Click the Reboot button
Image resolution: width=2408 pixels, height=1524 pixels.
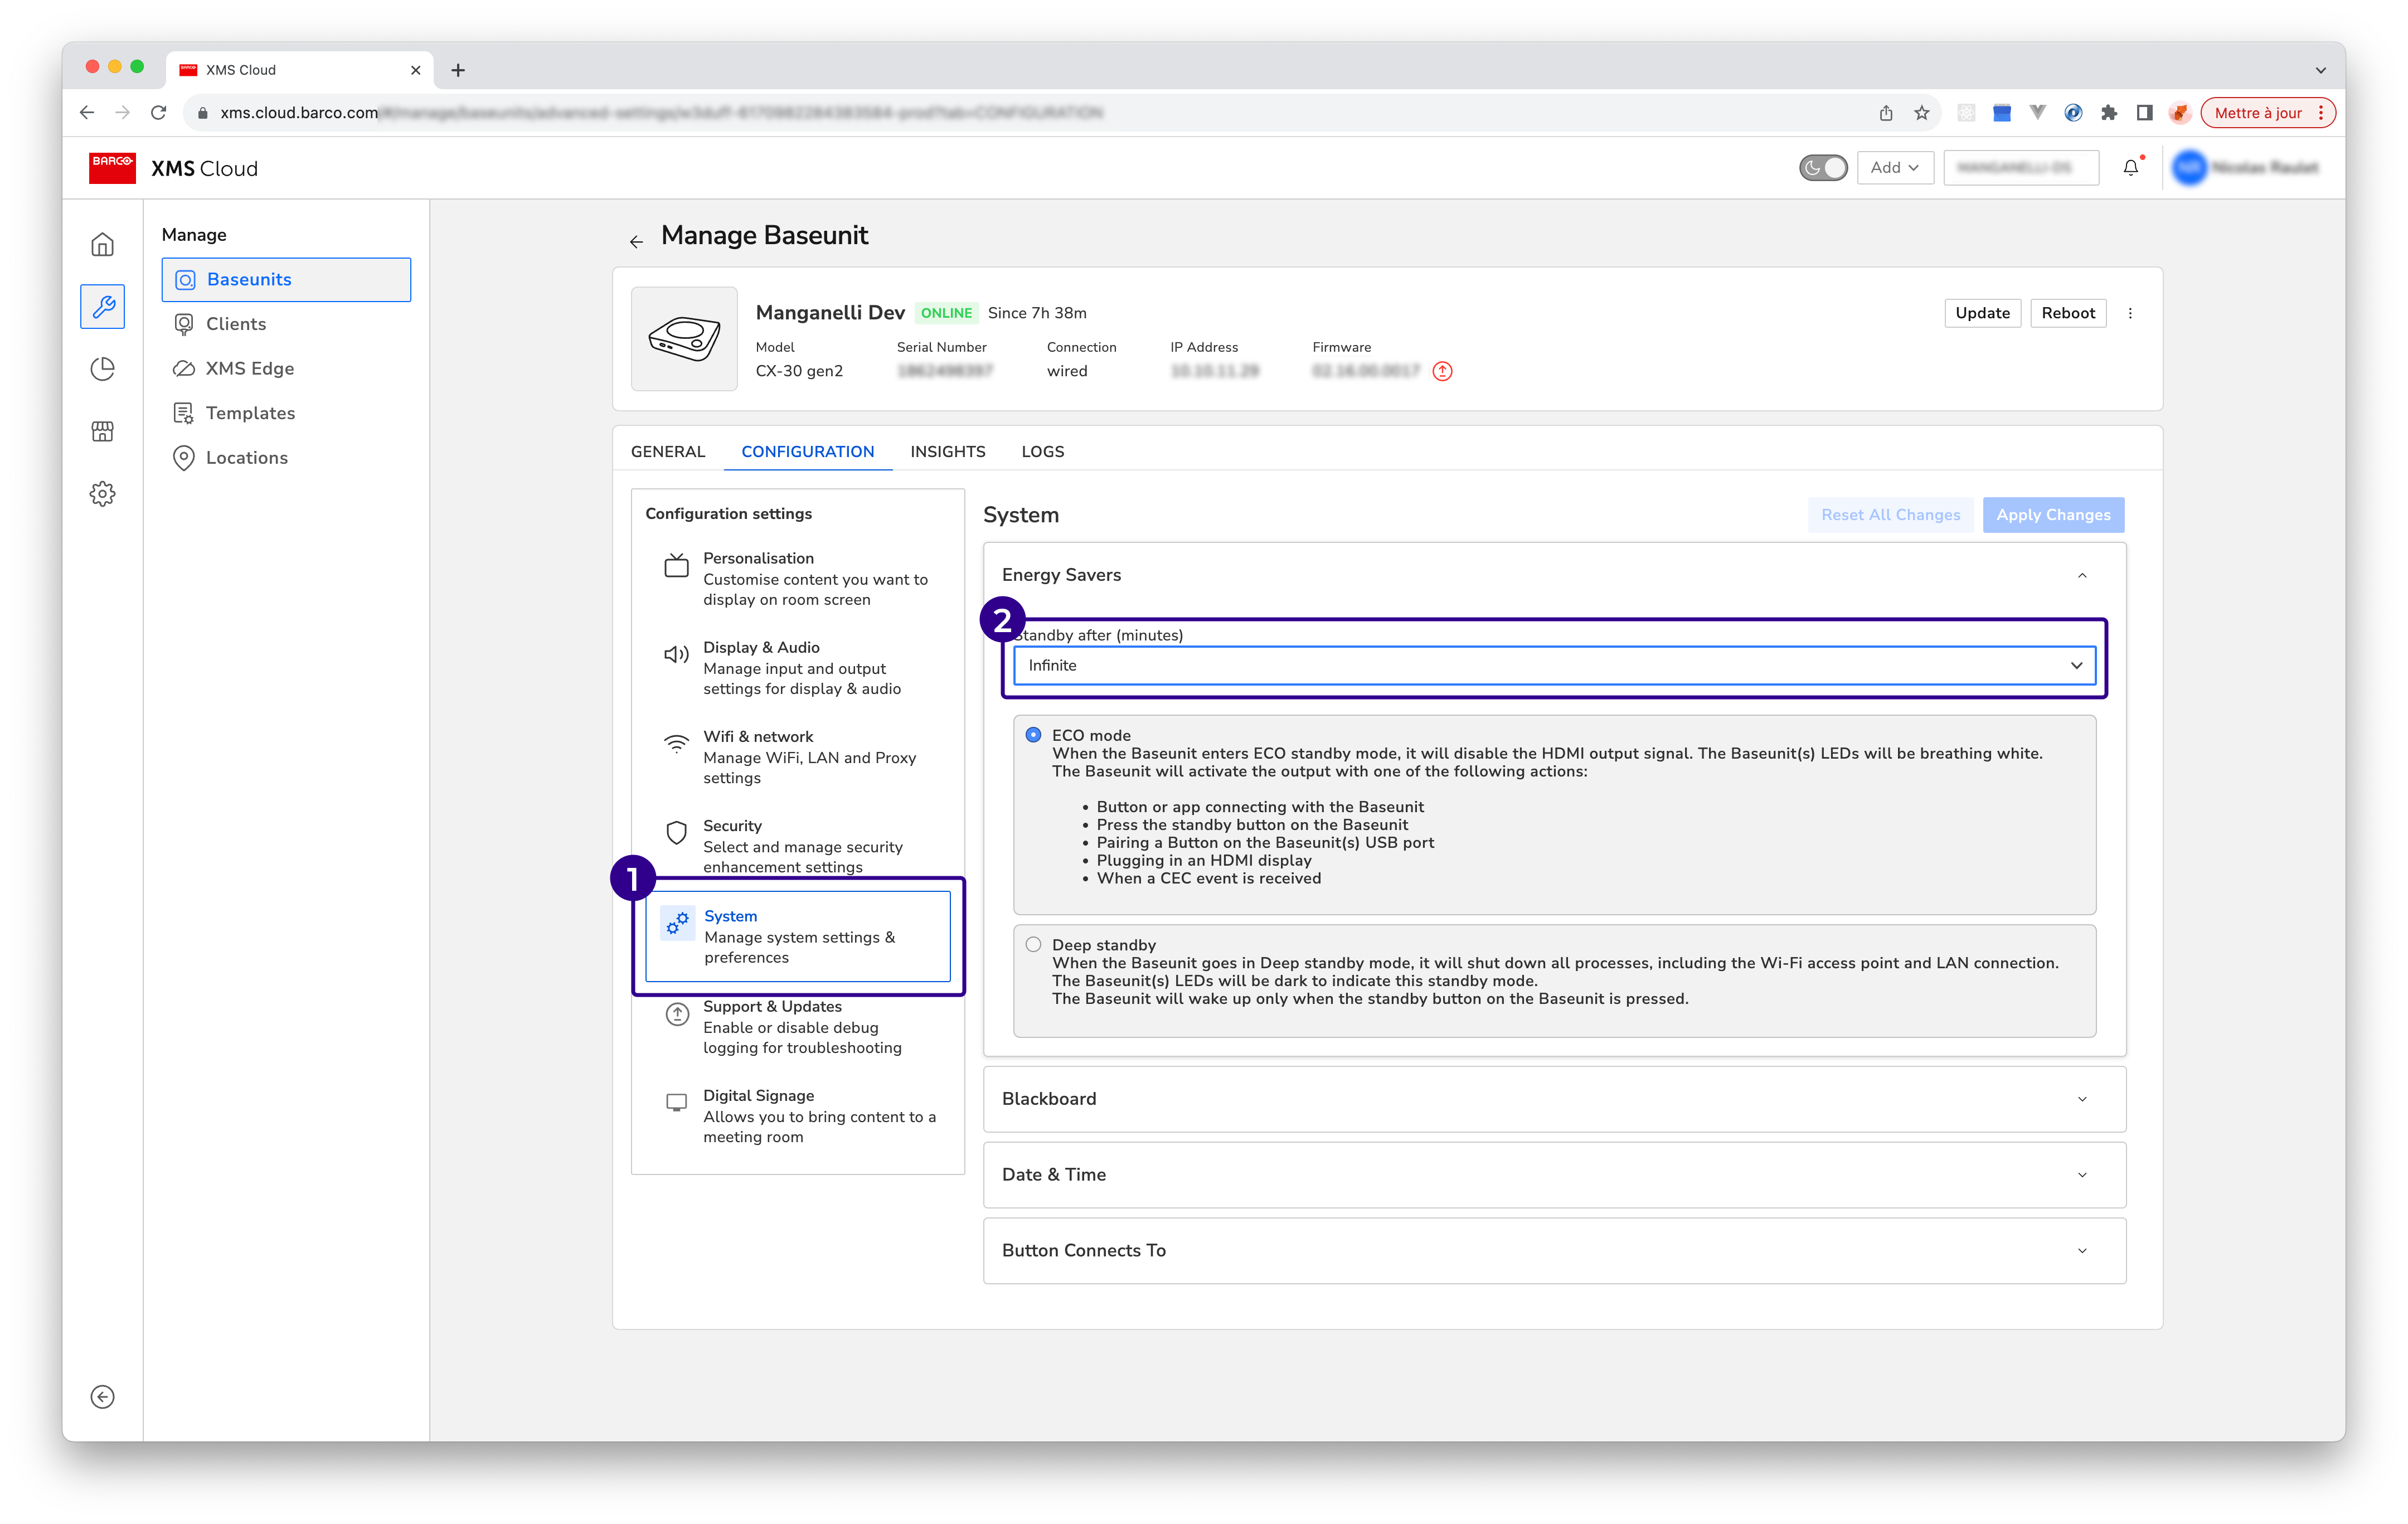pyautogui.click(x=2067, y=313)
